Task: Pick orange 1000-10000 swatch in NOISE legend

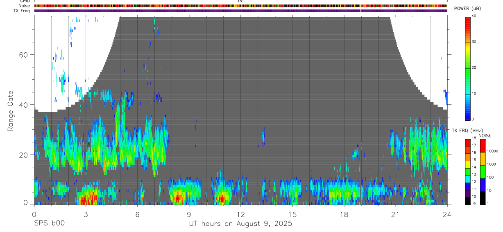Action: 483,158
